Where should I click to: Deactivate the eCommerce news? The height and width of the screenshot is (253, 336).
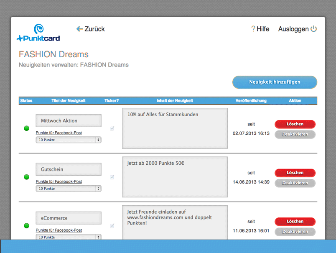point(295,232)
